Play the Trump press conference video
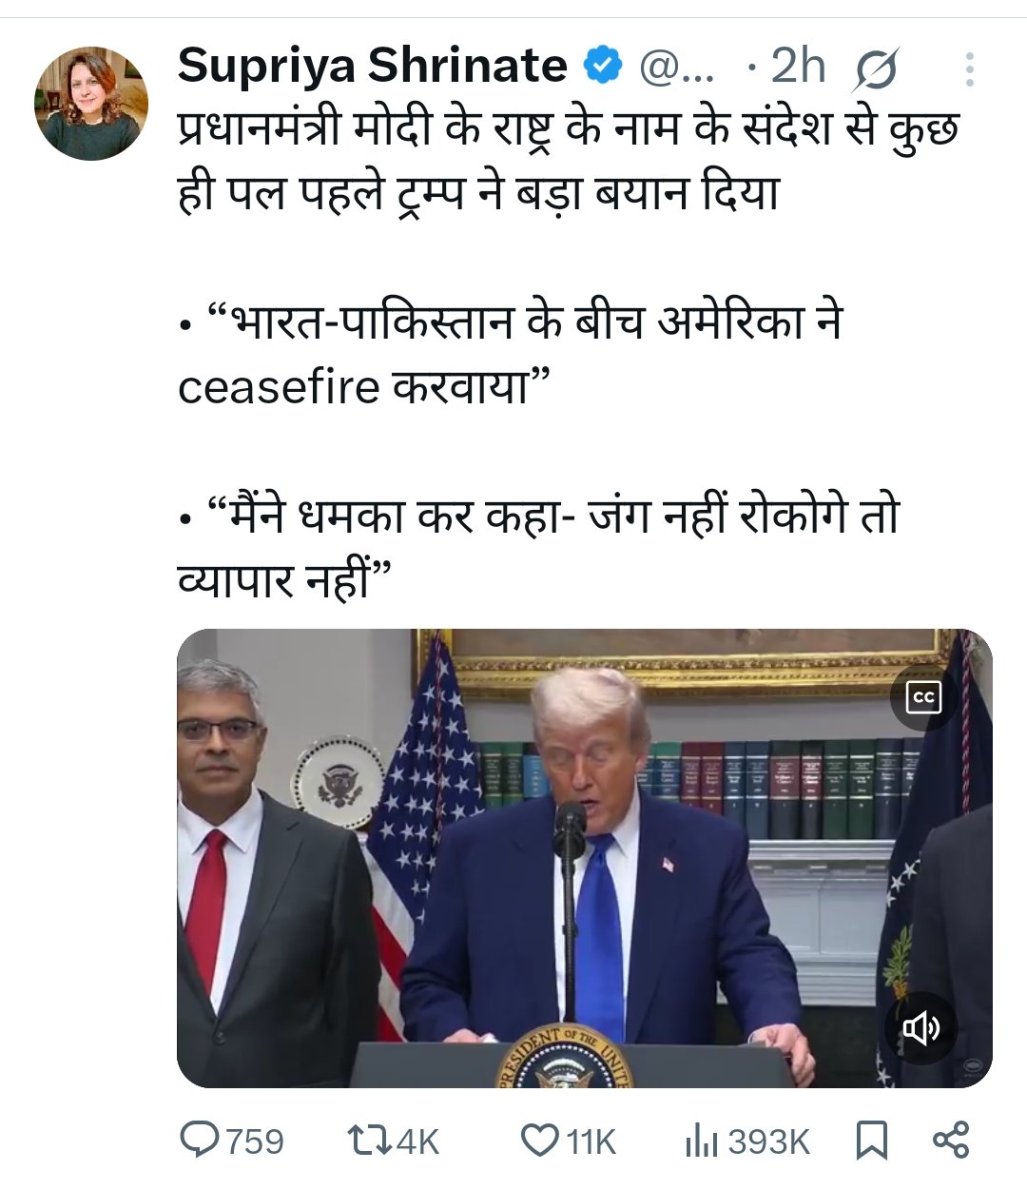The image size is (1027, 1190). 585,858
